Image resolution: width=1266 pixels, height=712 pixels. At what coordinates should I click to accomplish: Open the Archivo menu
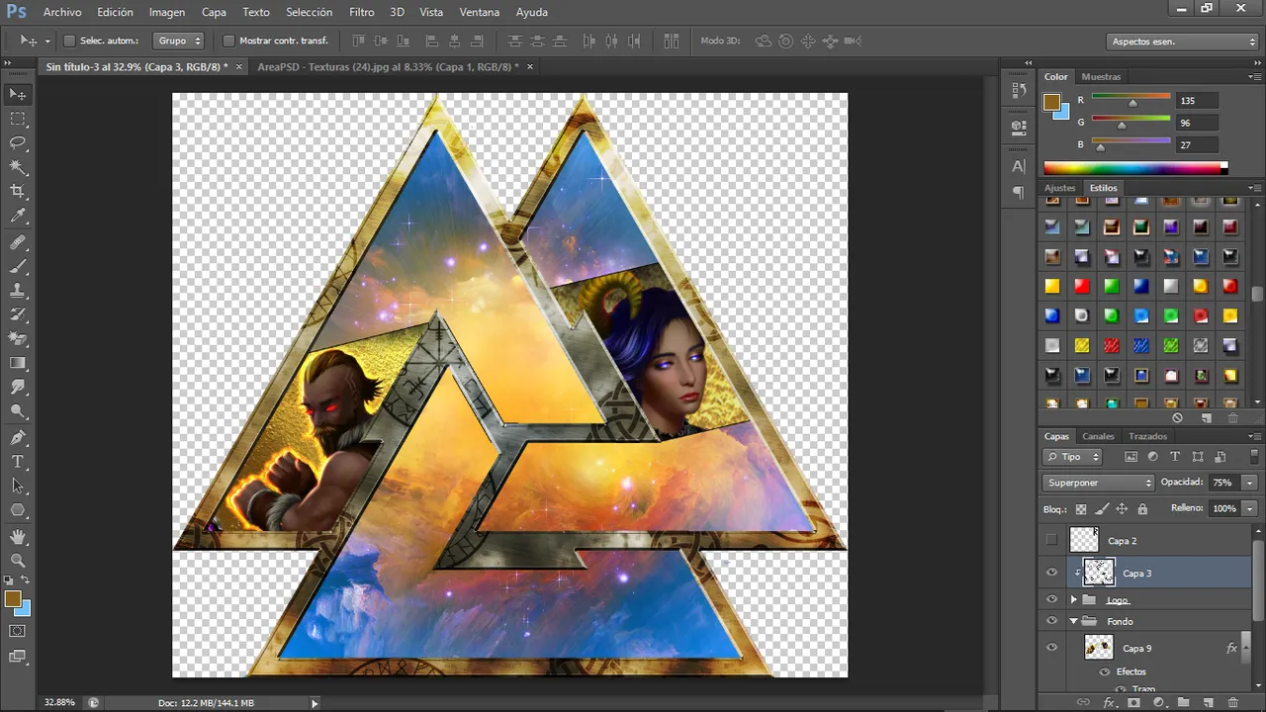tap(62, 12)
